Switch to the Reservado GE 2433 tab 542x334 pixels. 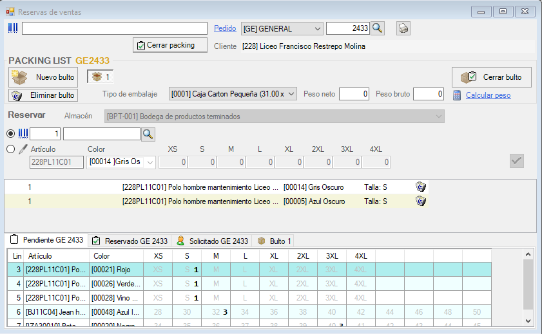[x=130, y=241]
